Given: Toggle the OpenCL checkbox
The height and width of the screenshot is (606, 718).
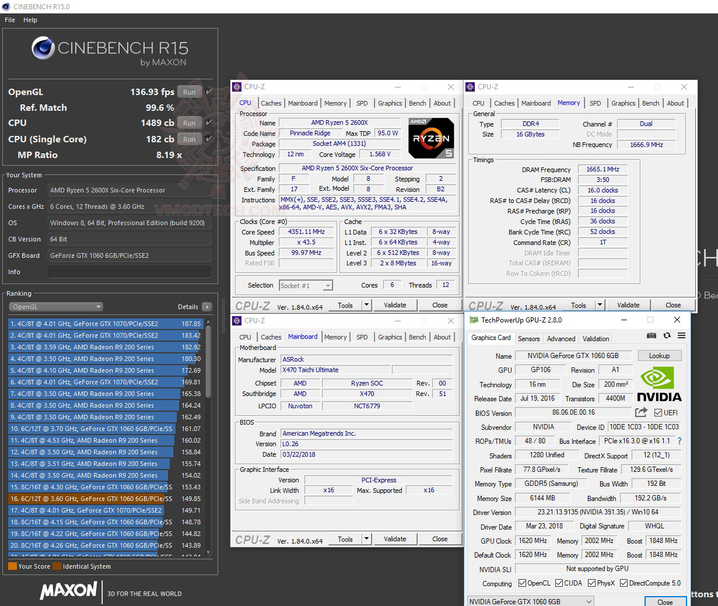Looking at the screenshot, I should (521, 583).
